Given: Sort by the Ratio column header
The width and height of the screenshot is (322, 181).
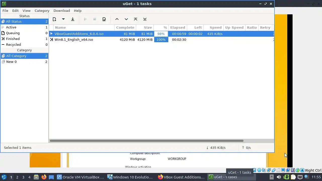Looking at the screenshot, I should [x=252, y=27].
